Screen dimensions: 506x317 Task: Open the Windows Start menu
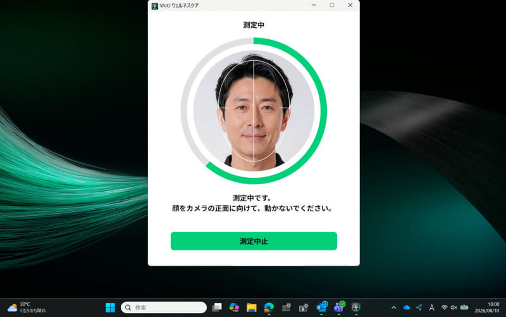(x=110, y=308)
